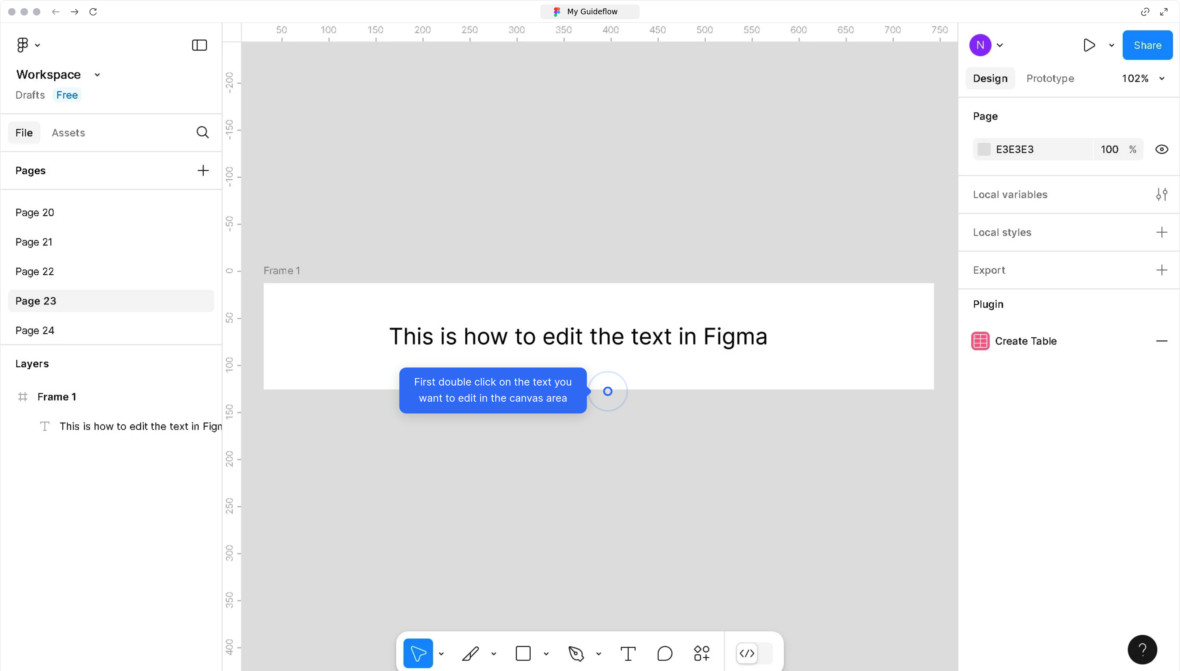Select Page 24 in the pages list
Image resolution: width=1180 pixels, height=671 pixels.
(34, 330)
